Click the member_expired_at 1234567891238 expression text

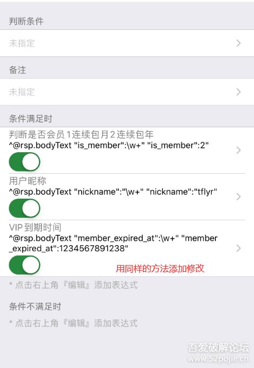pyautogui.click(x=113, y=243)
